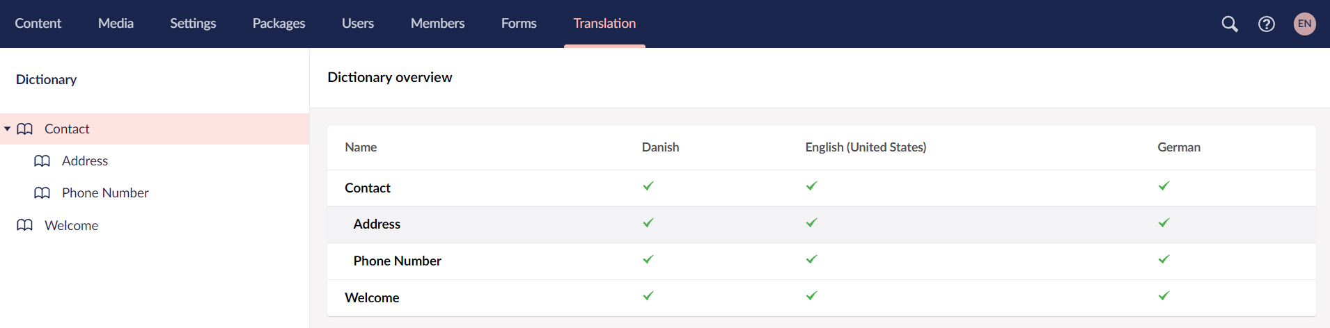Viewport: 1330px width, 328px height.
Task: Open the EN user avatar menu
Action: (1304, 24)
